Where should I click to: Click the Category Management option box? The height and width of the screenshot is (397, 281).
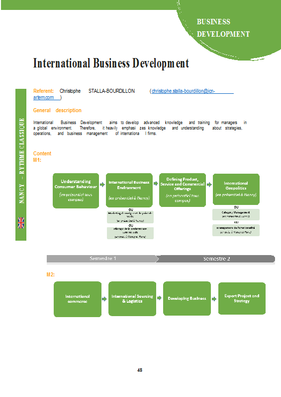tap(236, 214)
